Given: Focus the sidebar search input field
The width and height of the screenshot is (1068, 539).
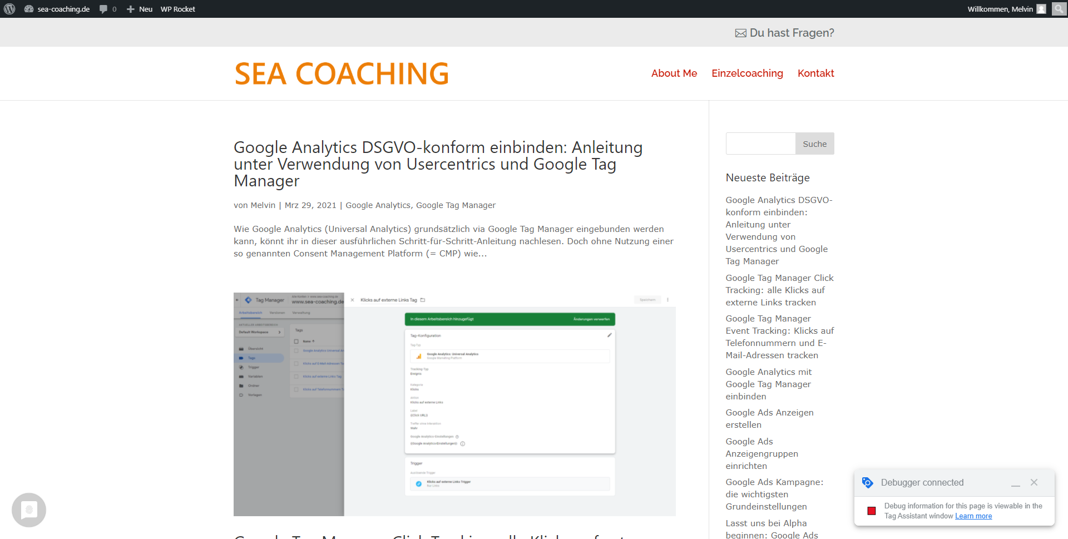Looking at the screenshot, I should pyautogui.click(x=760, y=144).
